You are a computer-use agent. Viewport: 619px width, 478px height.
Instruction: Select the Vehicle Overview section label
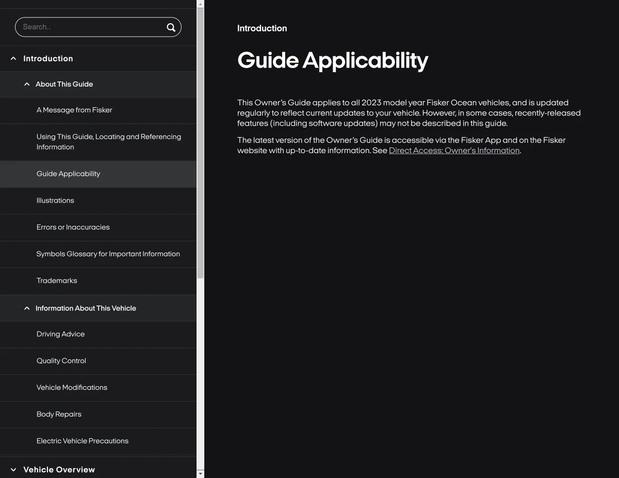(x=59, y=470)
